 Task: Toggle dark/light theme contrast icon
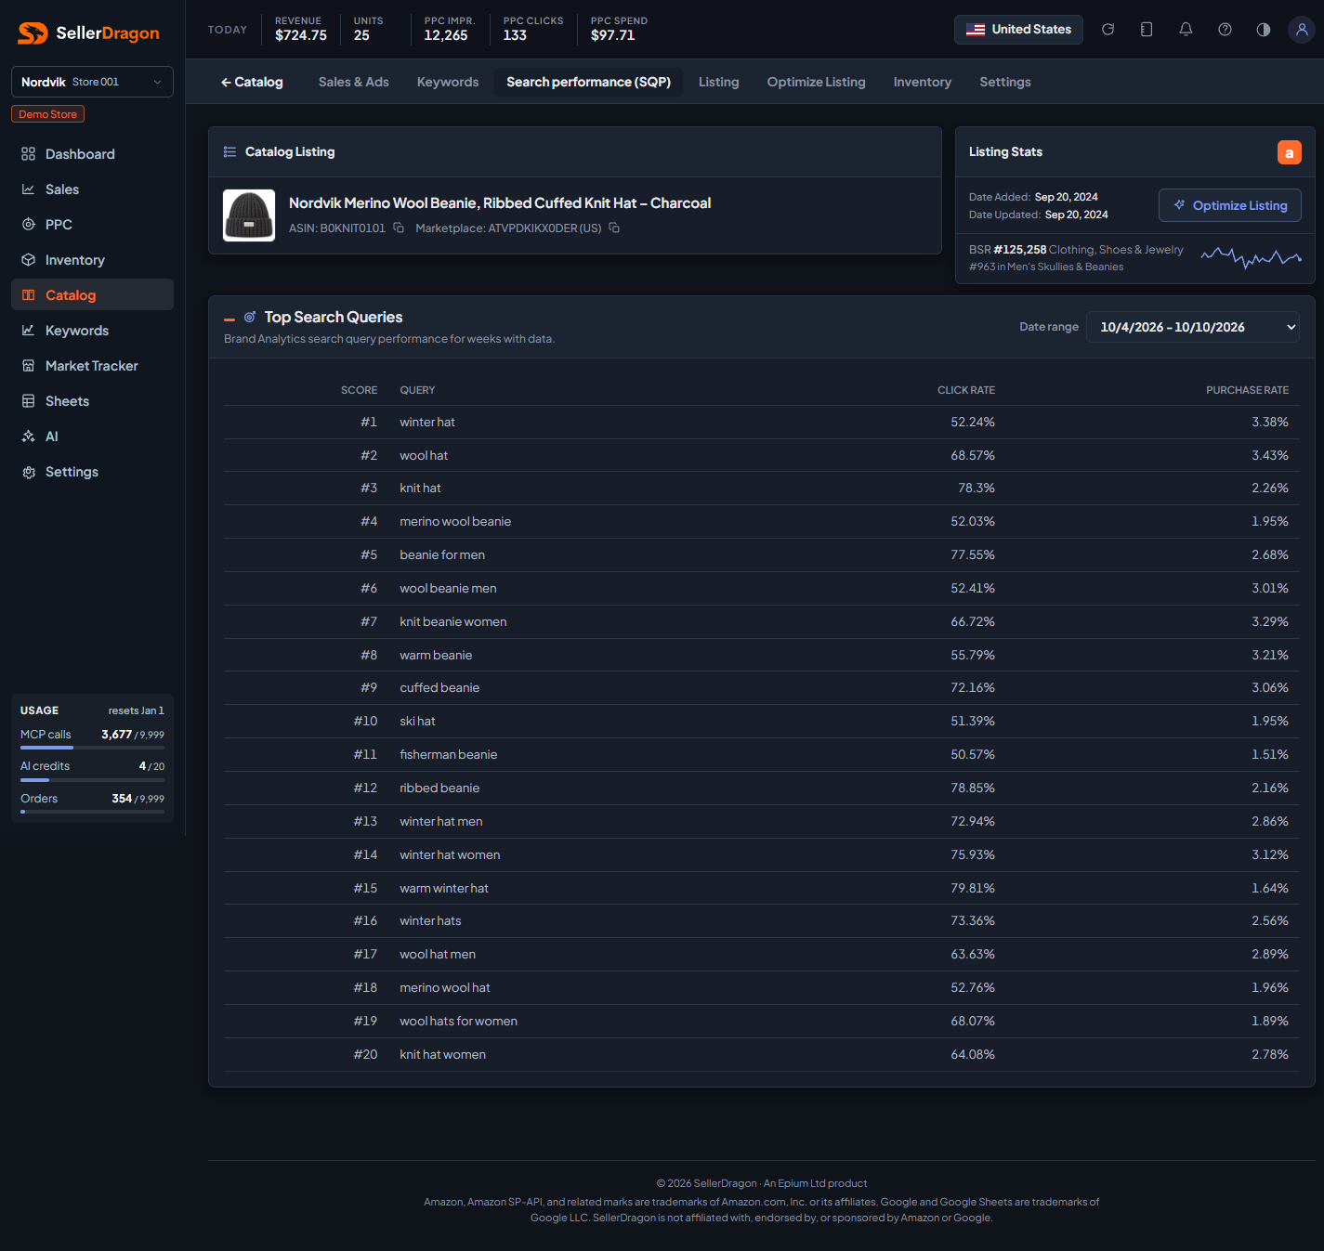coord(1264,30)
